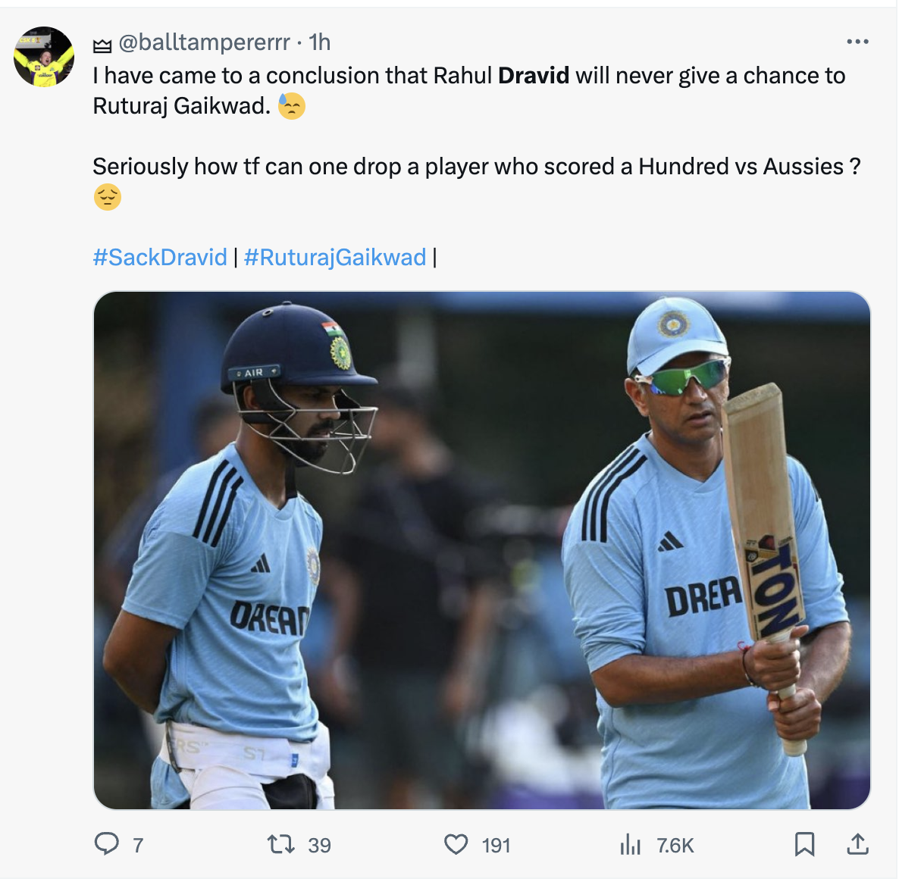
Task: Open the reply speech bubble icon
Action: (x=107, y=844)
